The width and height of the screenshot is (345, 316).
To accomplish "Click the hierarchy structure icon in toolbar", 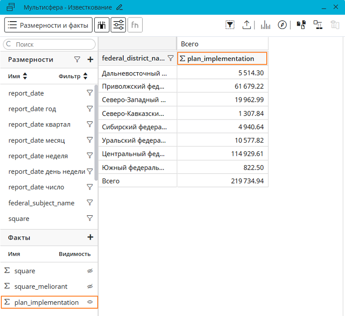I will coord(318,25).
